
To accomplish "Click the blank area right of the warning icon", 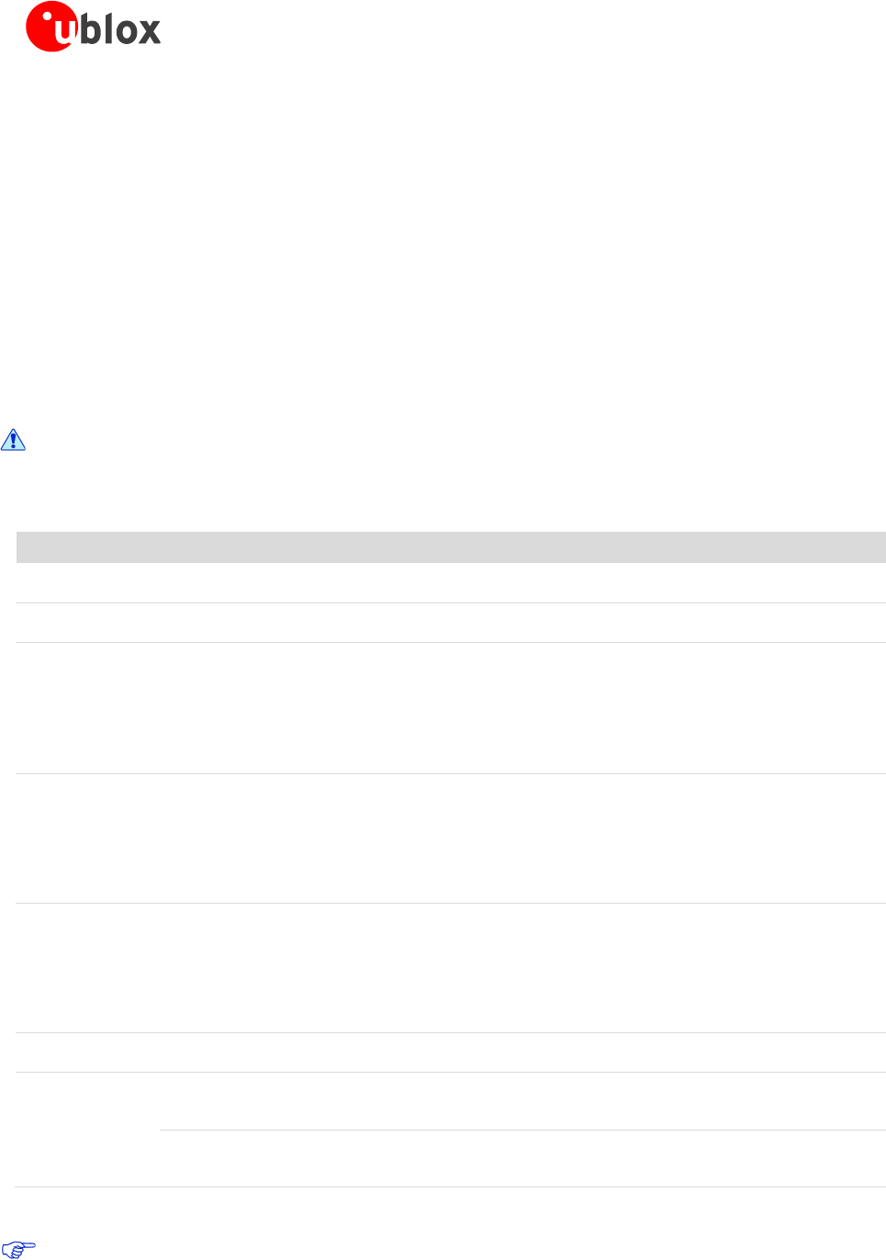I will pos(367,441).
